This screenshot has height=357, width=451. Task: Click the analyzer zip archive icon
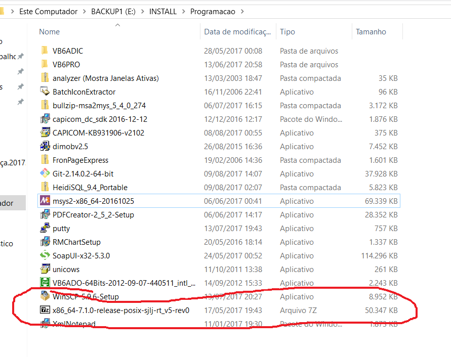tap(45, 78)
